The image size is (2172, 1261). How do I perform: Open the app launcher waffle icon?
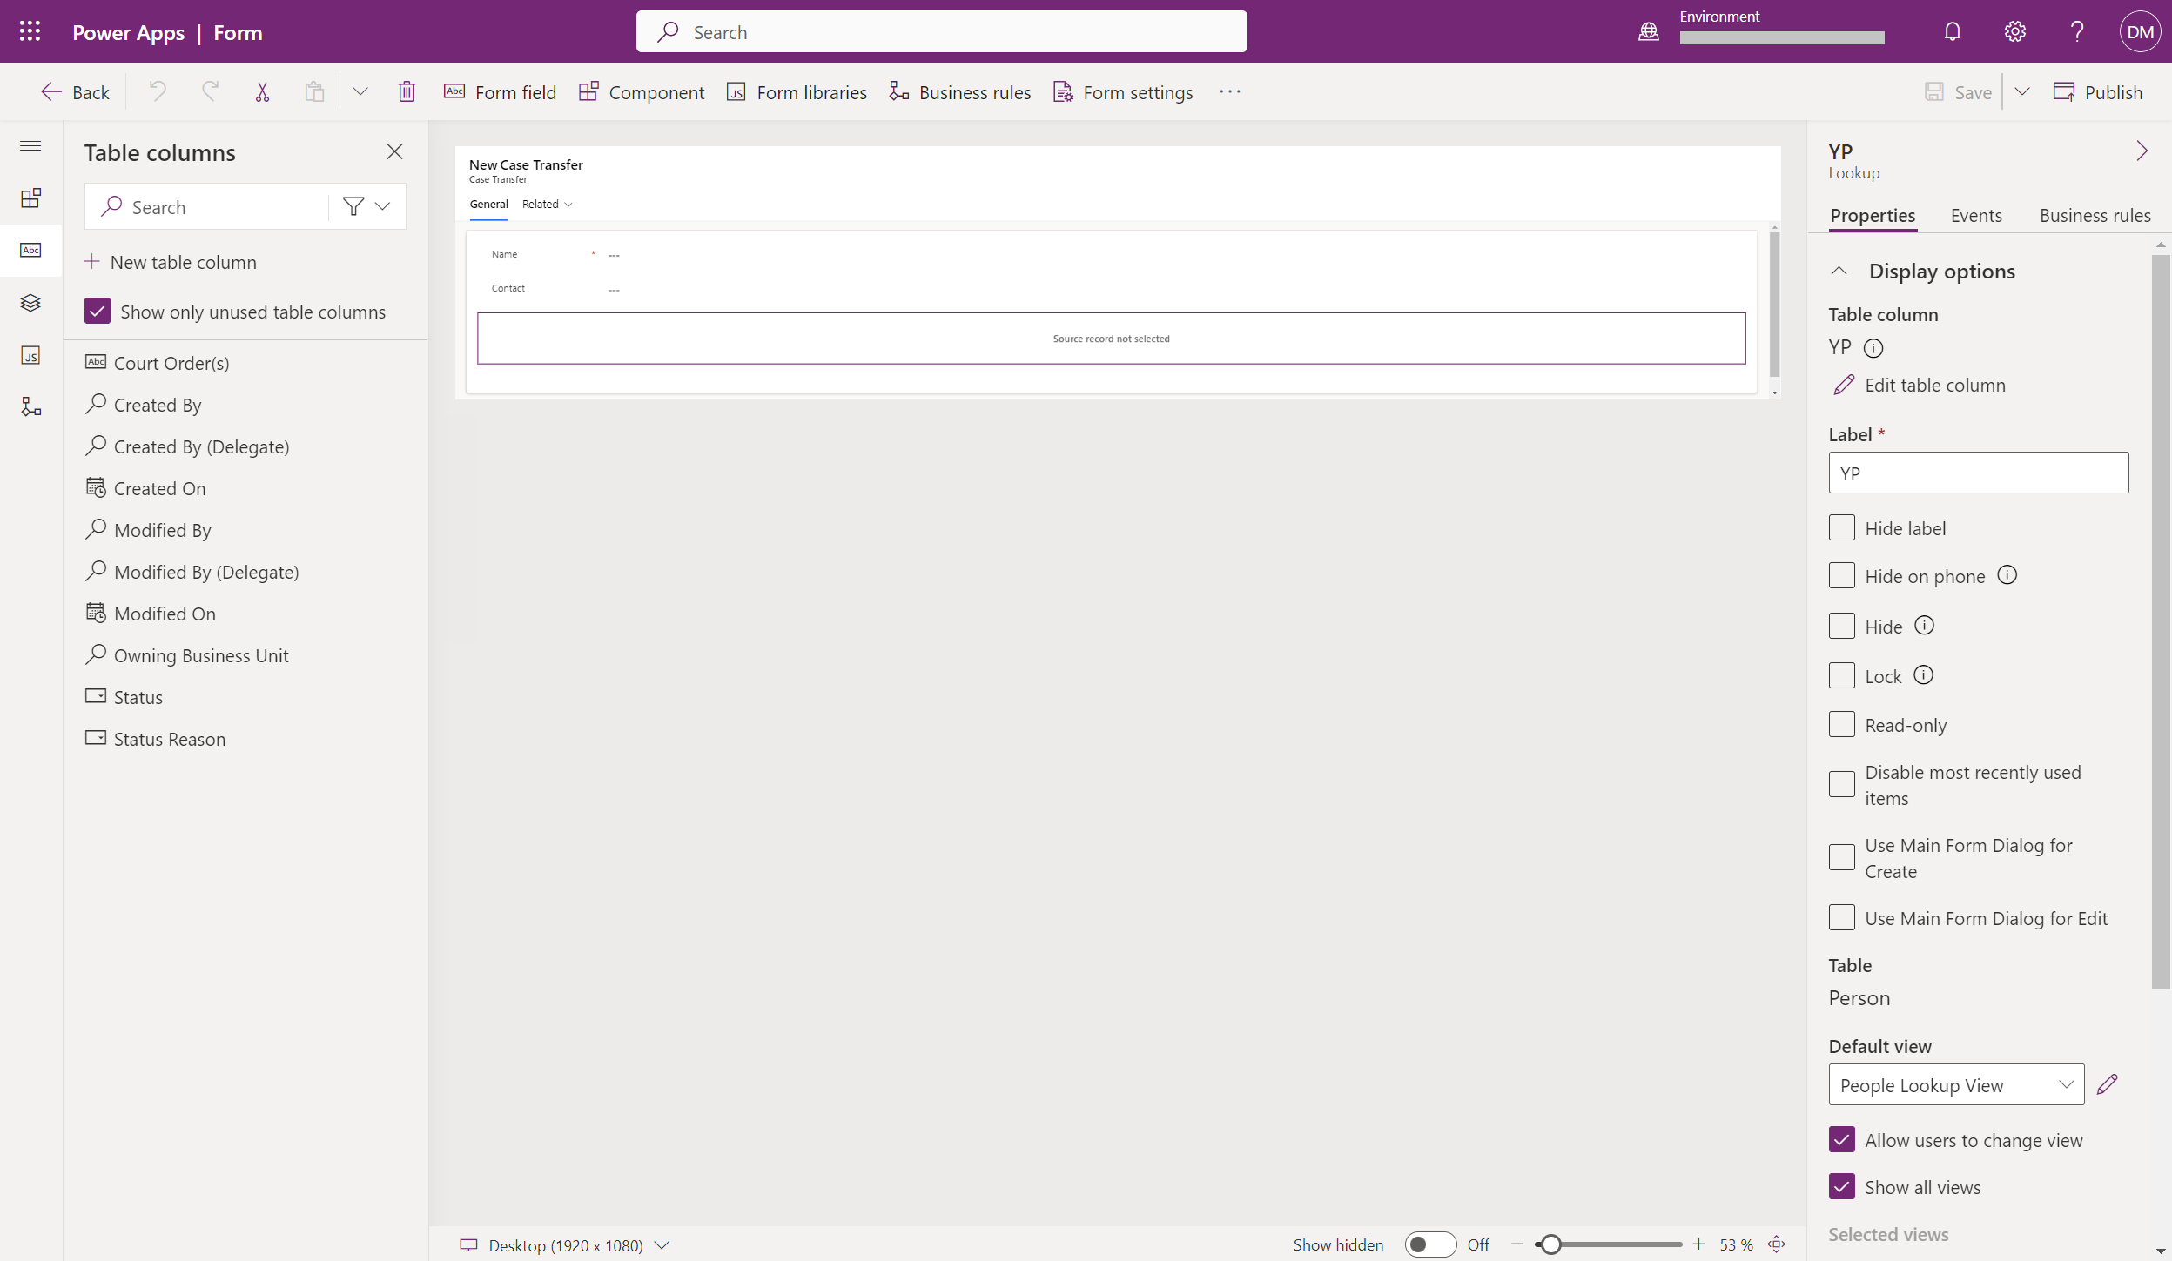[30, 32]
